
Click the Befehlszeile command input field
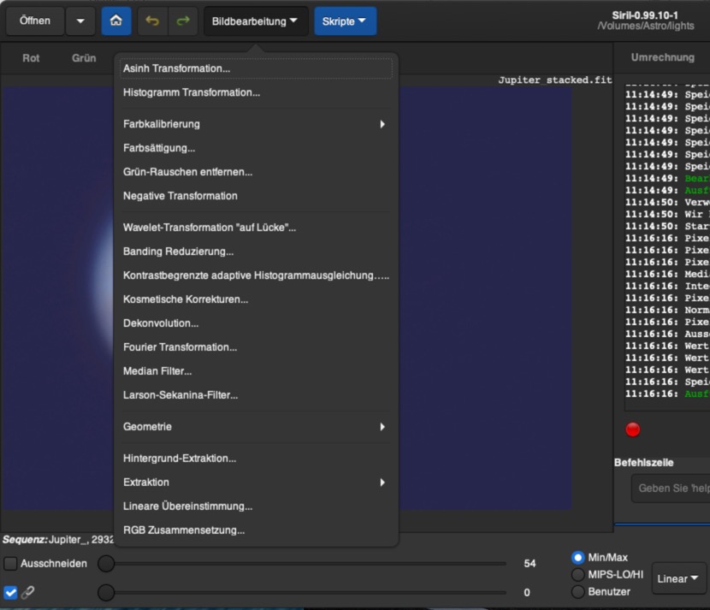[672, 489]
